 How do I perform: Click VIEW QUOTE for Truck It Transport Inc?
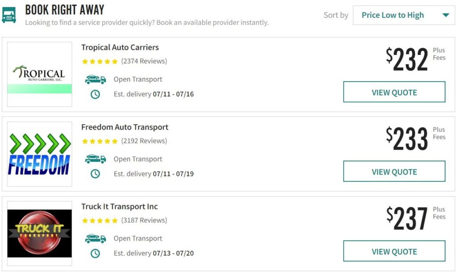click(x=394, y=251)
